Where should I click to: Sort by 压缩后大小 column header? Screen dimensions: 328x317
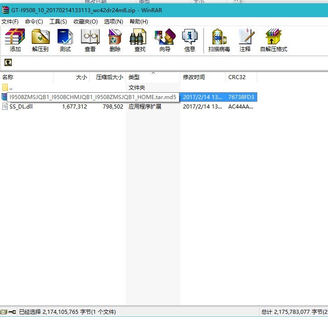[107, 77]
